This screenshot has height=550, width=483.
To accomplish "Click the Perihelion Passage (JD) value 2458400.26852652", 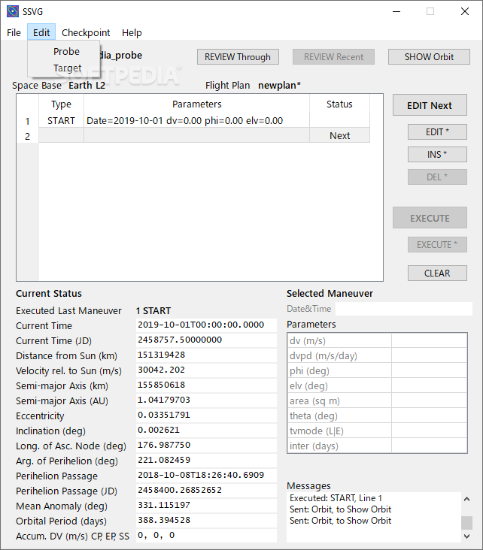I will click(x=206, y=491).
